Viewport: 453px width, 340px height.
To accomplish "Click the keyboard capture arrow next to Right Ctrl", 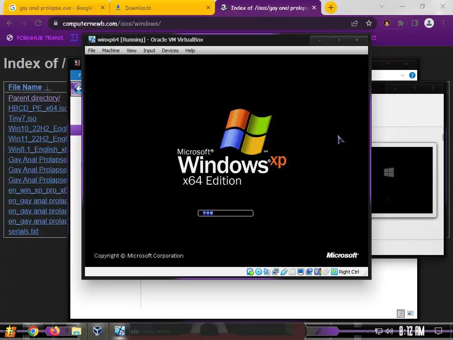I will tap(334, 272).
